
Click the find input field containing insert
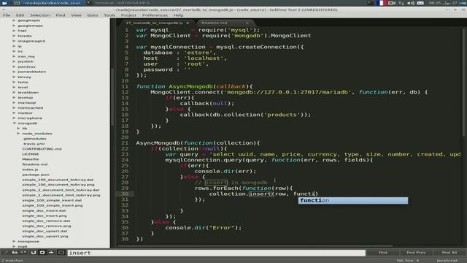point(216,253)
